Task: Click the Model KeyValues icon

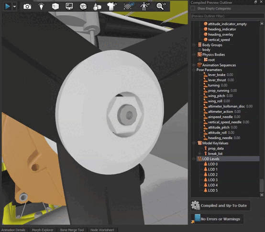Action: tap(200, 143)
